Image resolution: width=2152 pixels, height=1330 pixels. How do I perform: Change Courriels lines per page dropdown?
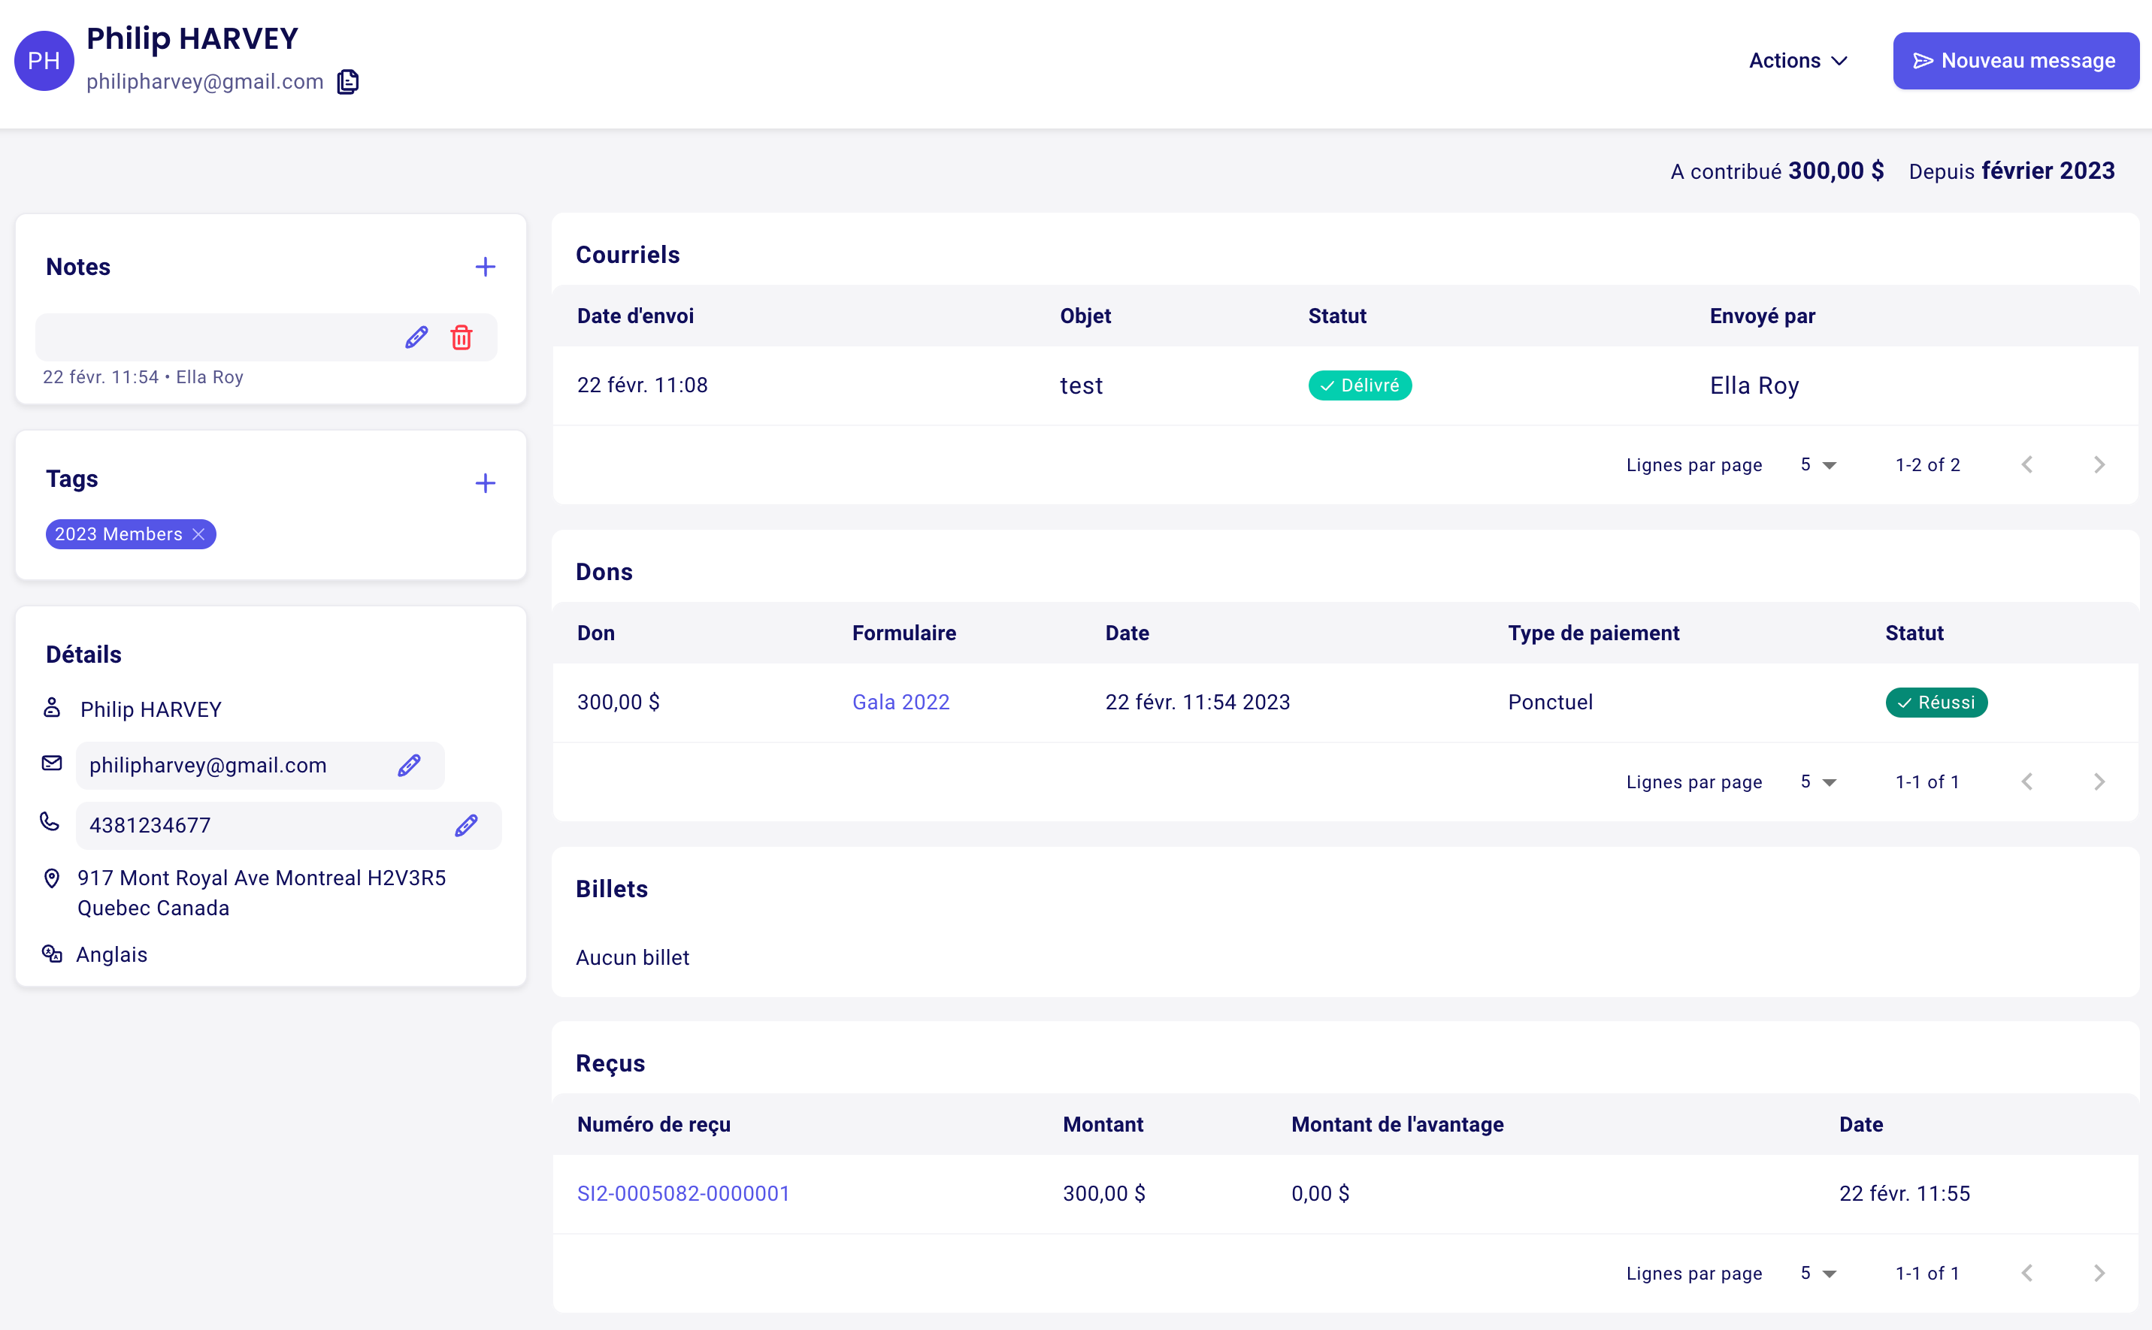point(1818,464)
